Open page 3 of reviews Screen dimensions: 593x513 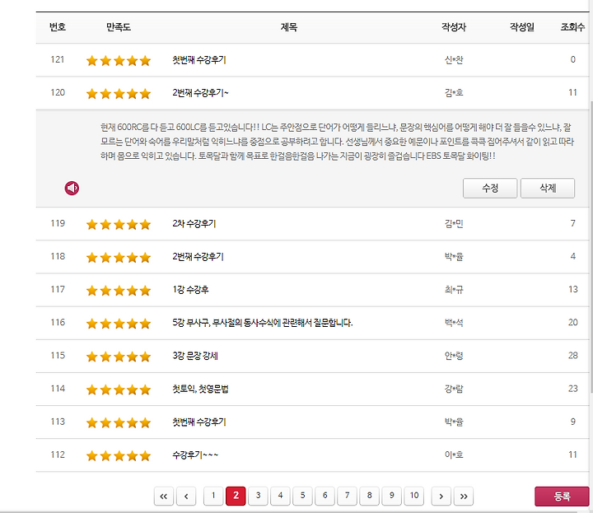[x=258, y=496]
